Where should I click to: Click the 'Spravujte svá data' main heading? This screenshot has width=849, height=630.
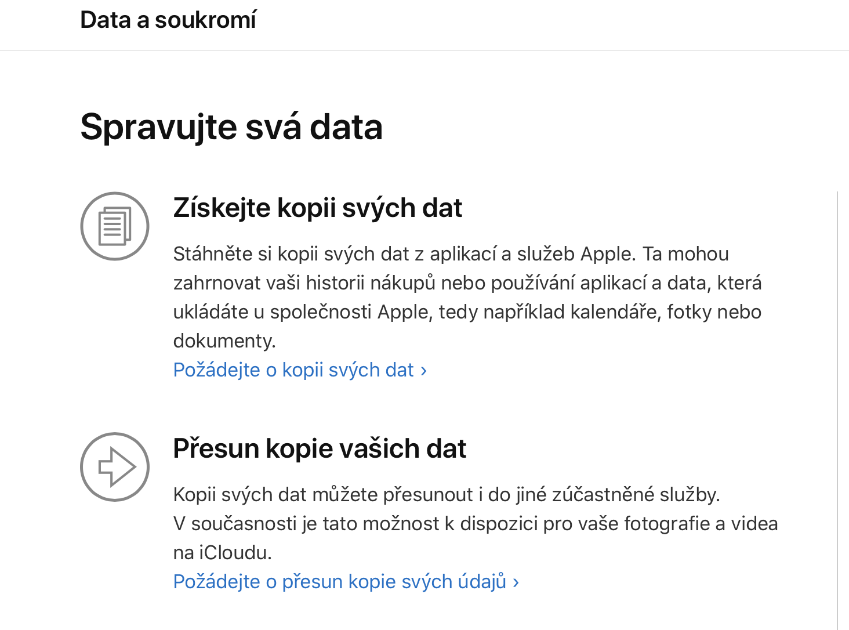231,126
